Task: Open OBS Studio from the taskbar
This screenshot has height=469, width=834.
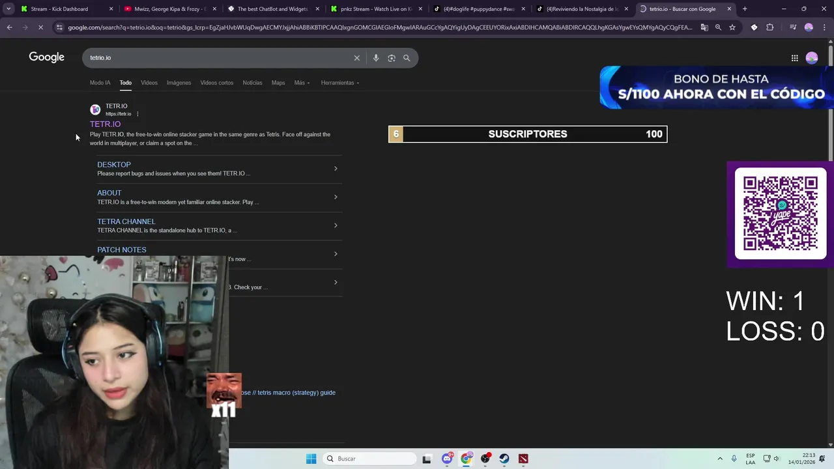Action: (x=485, y=459)
